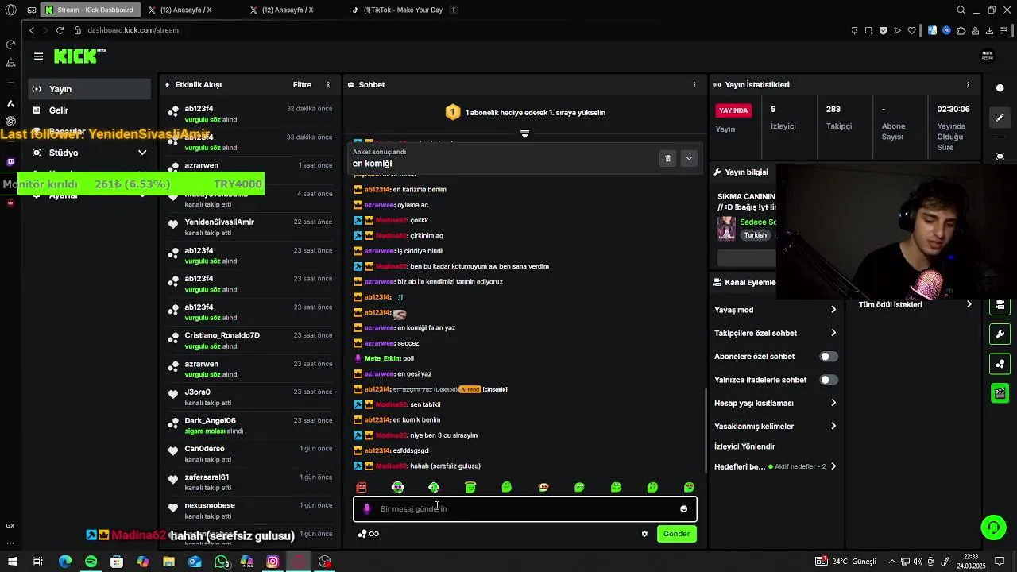1017x572 pixels.
Task: Click the Turkish language tag
Action: [756, 235]
